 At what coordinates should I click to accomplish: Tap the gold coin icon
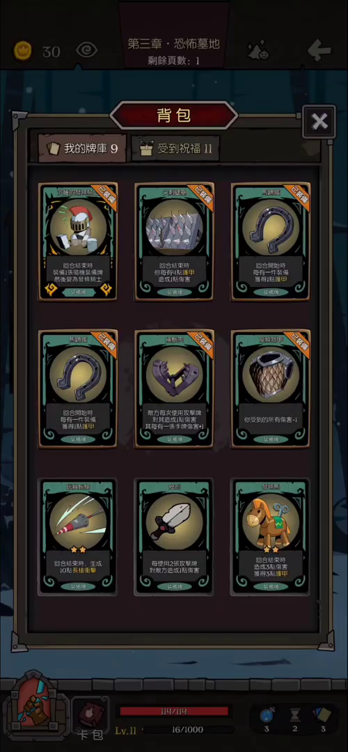22,51
